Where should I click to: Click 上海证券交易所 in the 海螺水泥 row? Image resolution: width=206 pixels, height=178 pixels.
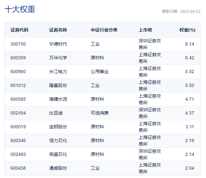pos(150,99)
